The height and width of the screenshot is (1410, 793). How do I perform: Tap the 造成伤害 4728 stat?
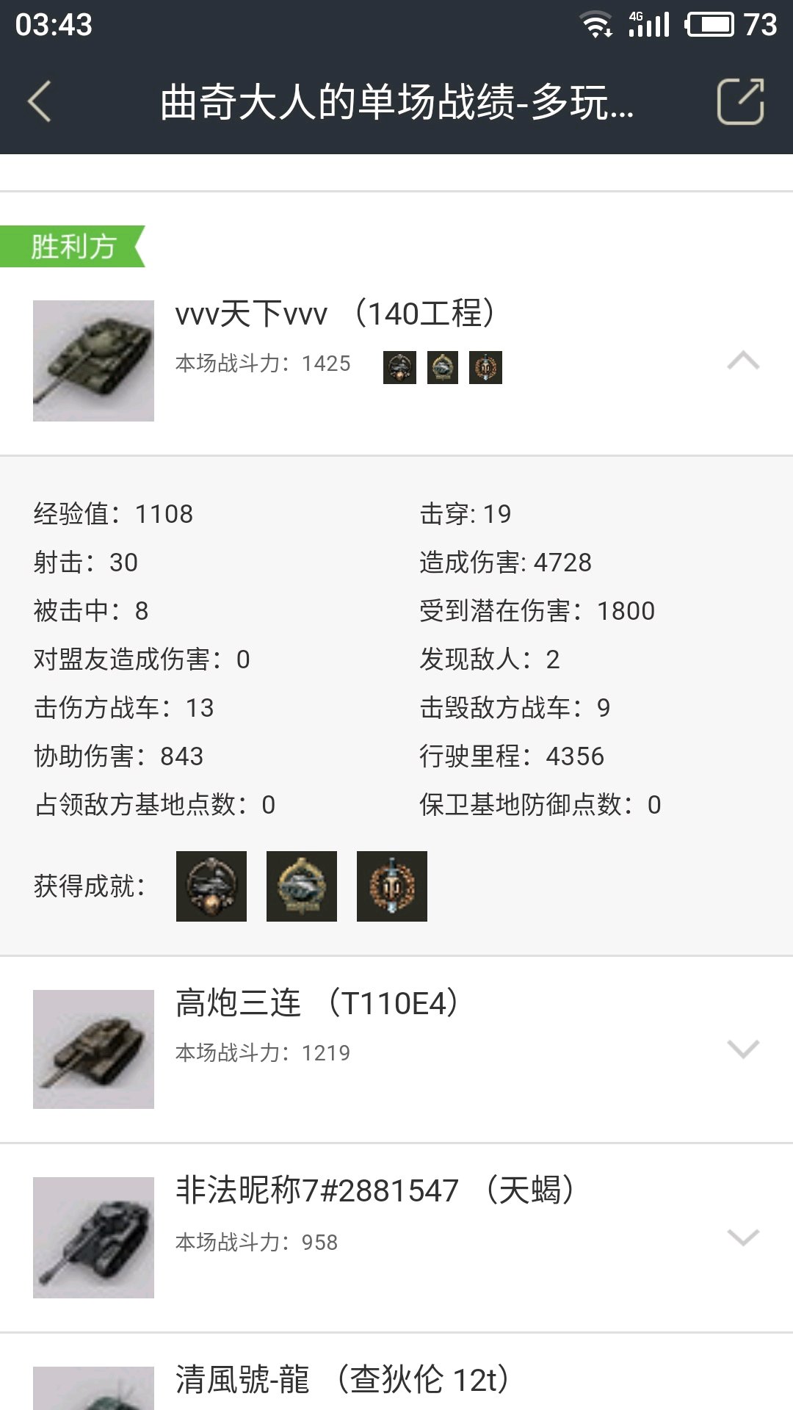[505, 563]
